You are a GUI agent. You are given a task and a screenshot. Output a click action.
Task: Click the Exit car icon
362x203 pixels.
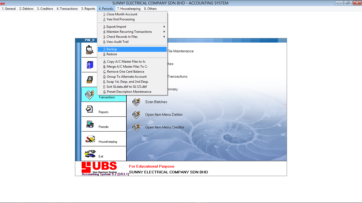click(90, 153)
